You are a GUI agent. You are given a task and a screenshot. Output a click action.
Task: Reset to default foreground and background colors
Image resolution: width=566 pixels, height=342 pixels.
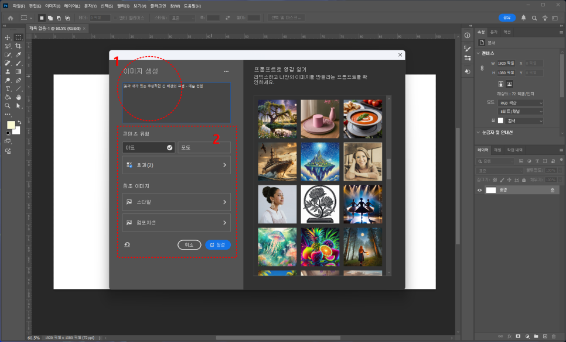point(8,133)
